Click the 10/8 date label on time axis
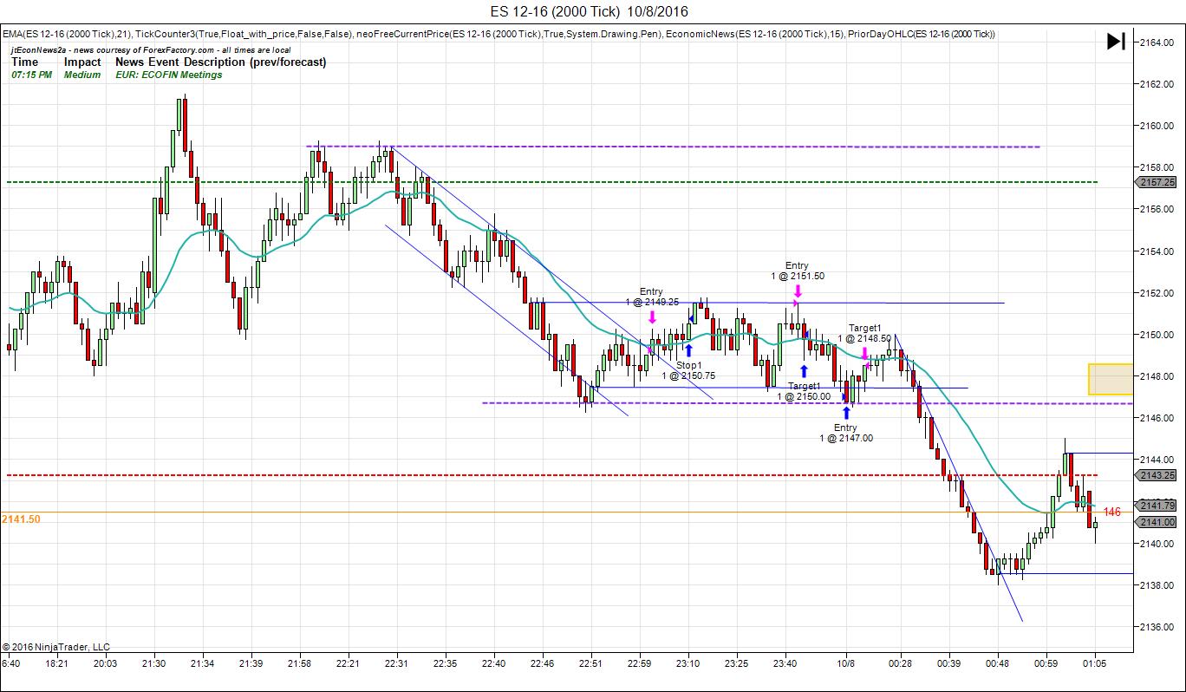Viewport: 1186px width, 692px height. (x=846, y=663)
